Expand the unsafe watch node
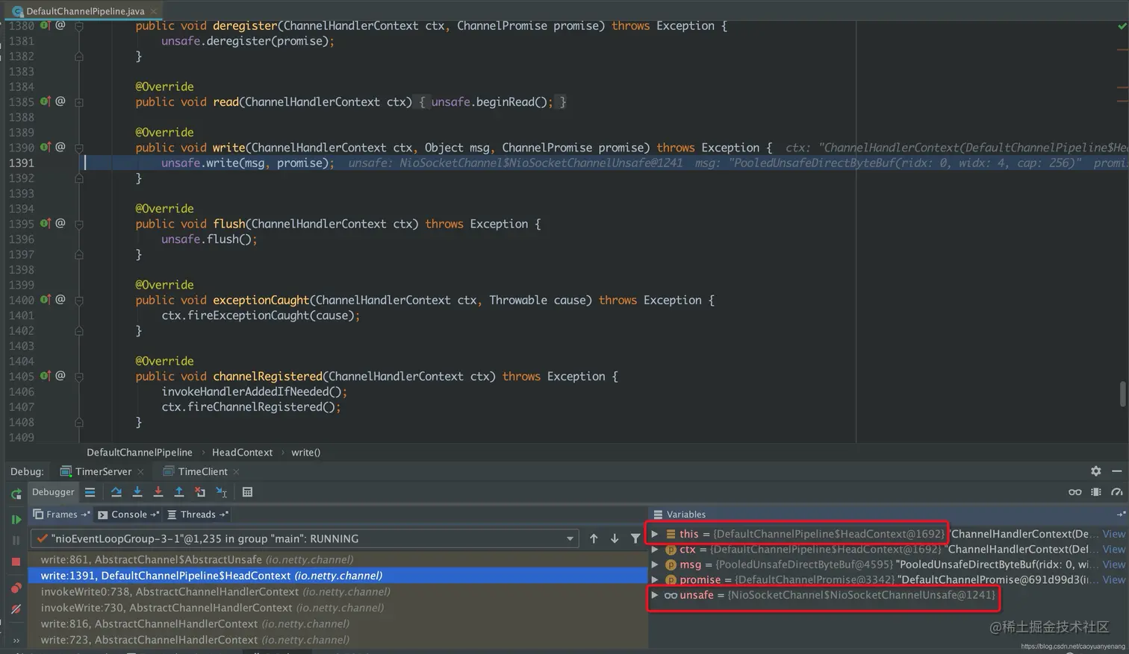This screenshot has height=654, width=1129. tap(655, 595)
